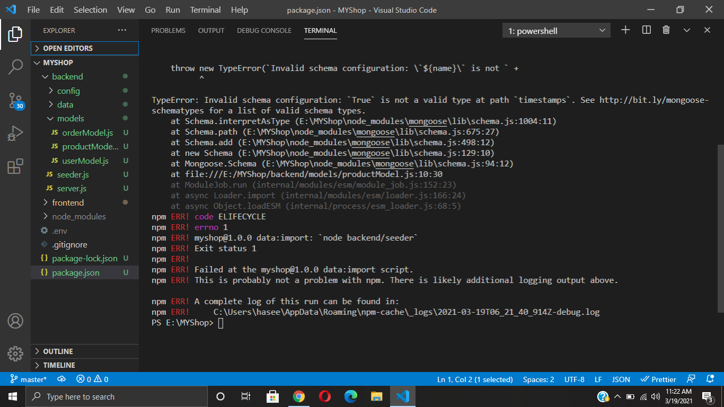
Task: Click the Accounts icon
Action: 14,320
